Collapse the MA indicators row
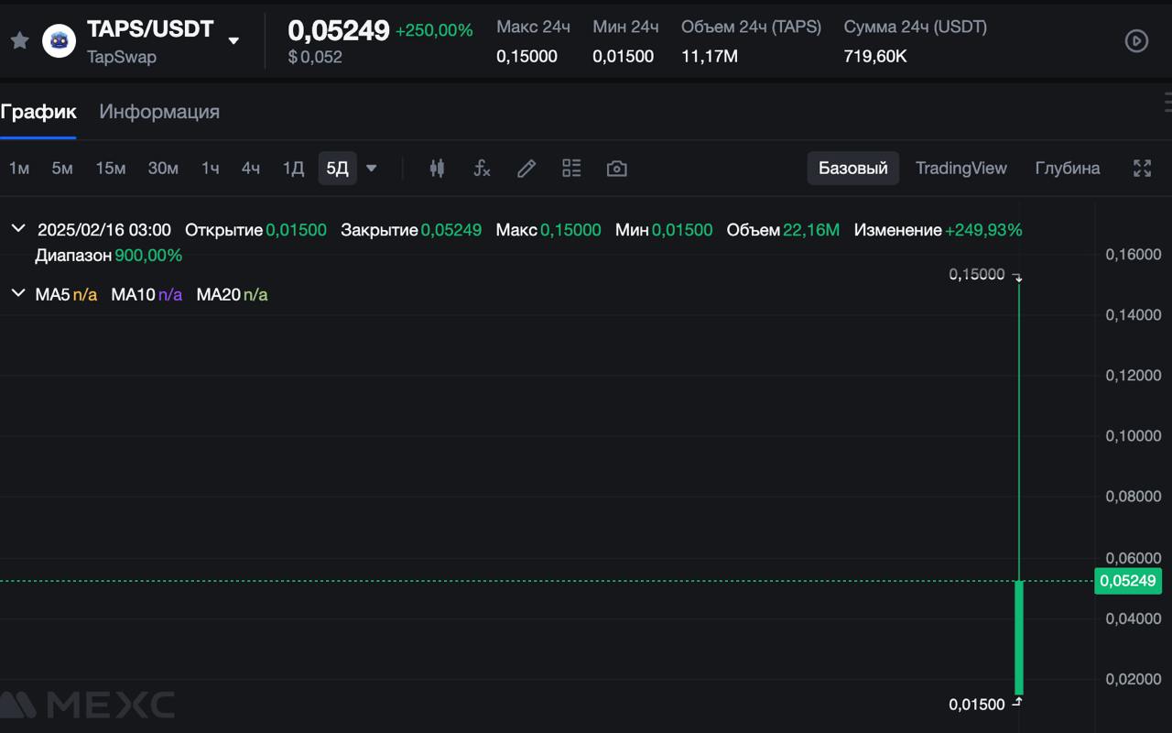The width and height of the screenshot is (1172, 733). coord(17,293)
